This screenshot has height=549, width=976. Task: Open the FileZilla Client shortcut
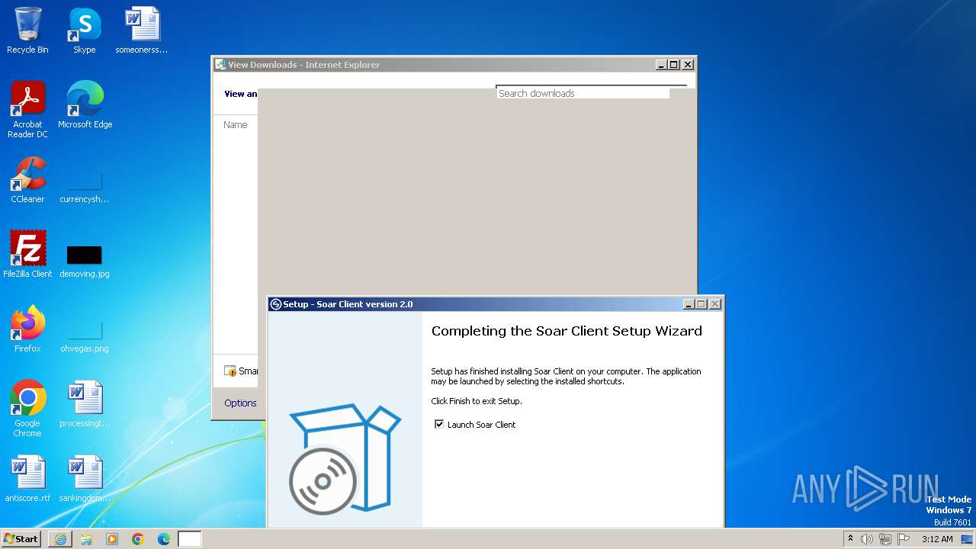(x=27, y=255)
